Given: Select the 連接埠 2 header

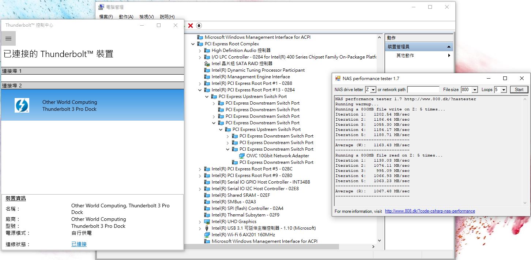Looking at the screenshot, I should (93, 86).
